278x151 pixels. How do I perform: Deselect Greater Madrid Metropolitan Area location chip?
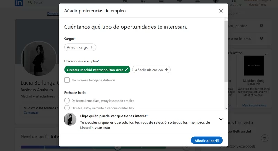97,70
